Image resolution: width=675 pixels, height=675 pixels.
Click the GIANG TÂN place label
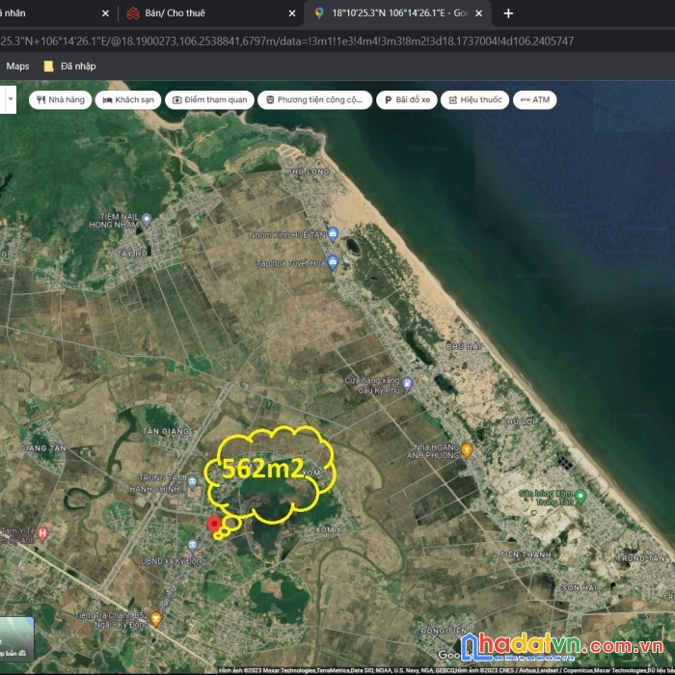[43, 447]
